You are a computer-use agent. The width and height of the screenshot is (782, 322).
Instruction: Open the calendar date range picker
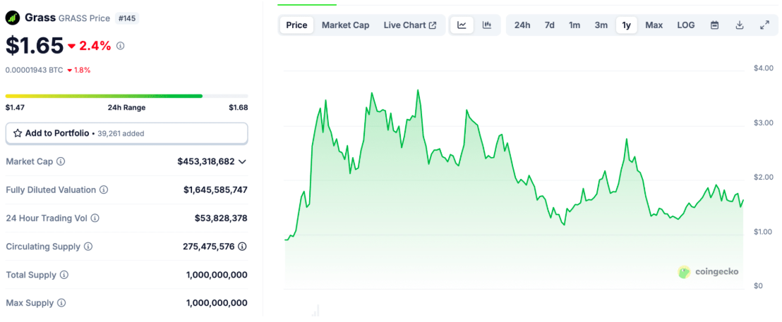714,25
